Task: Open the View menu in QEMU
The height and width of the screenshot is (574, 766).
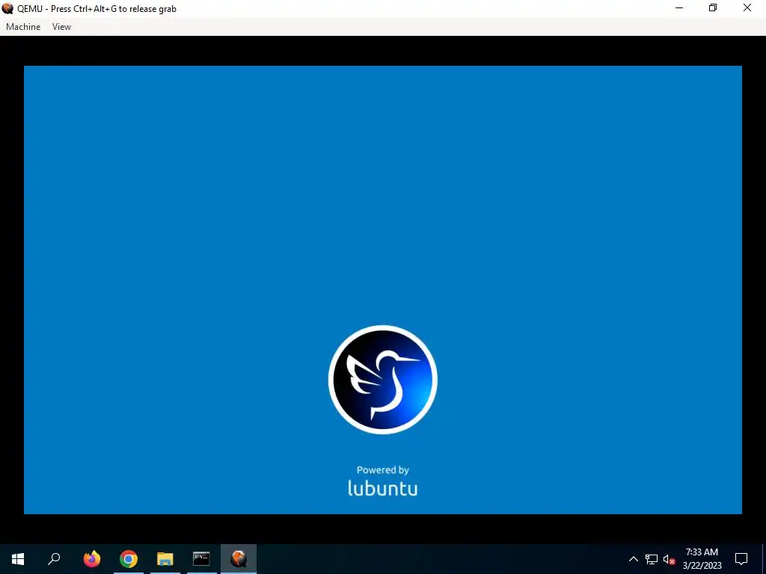Action: pos(61,27)
